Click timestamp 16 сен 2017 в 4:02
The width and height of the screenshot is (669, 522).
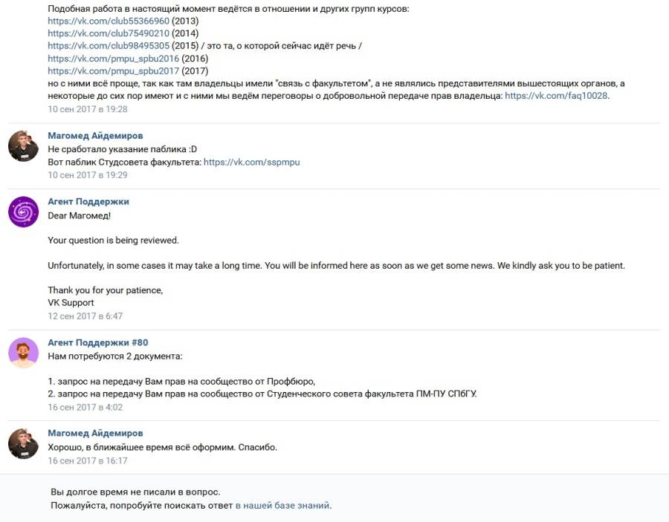85,408
